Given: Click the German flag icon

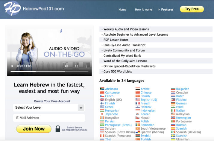Looking at the screenshot, I should pos(173,103).
